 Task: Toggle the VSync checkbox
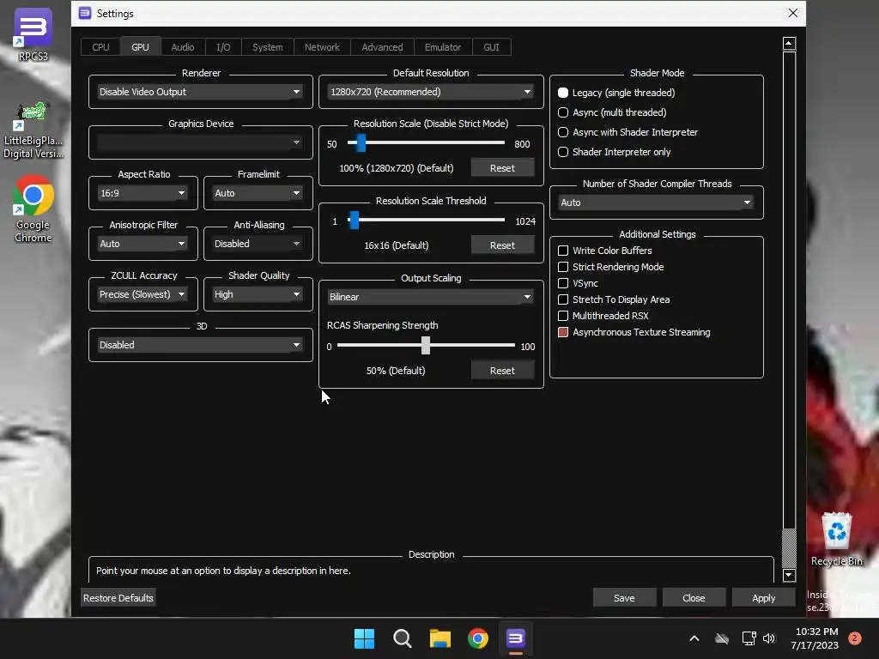tap(578, 283)
